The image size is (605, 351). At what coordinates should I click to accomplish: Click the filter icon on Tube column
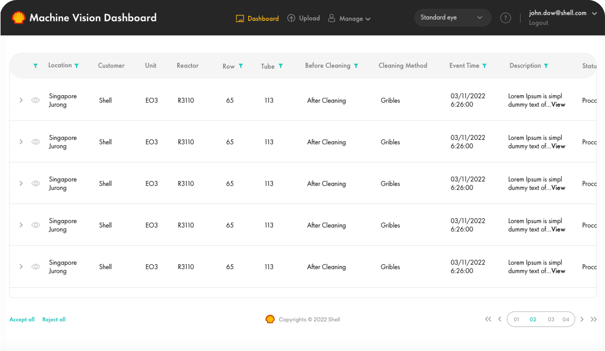coord(281,66)
